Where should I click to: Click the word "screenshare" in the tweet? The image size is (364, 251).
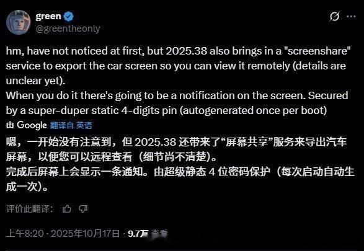click(319, 51)
